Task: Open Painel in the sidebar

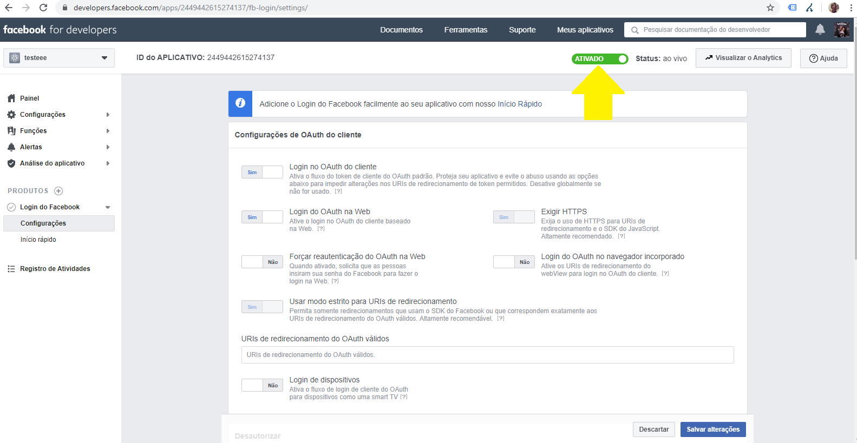Action: click(30, 98)
